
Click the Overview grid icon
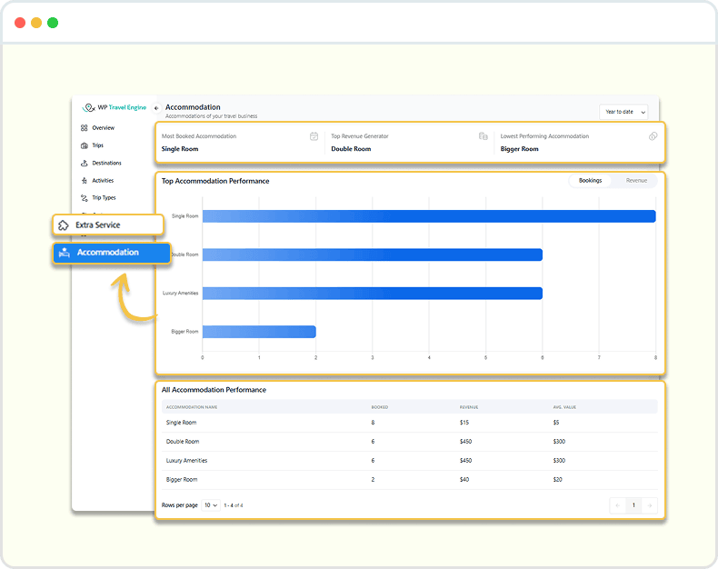[x=85, y=128]
